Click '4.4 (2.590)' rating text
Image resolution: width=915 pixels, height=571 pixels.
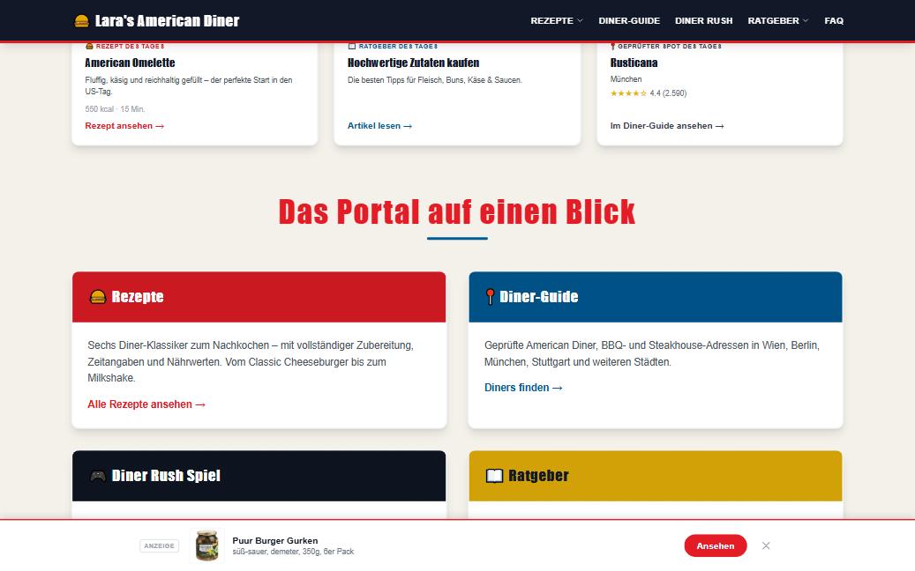tap(668, 93)
